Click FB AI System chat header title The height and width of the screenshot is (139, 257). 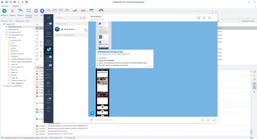point(96,17)
